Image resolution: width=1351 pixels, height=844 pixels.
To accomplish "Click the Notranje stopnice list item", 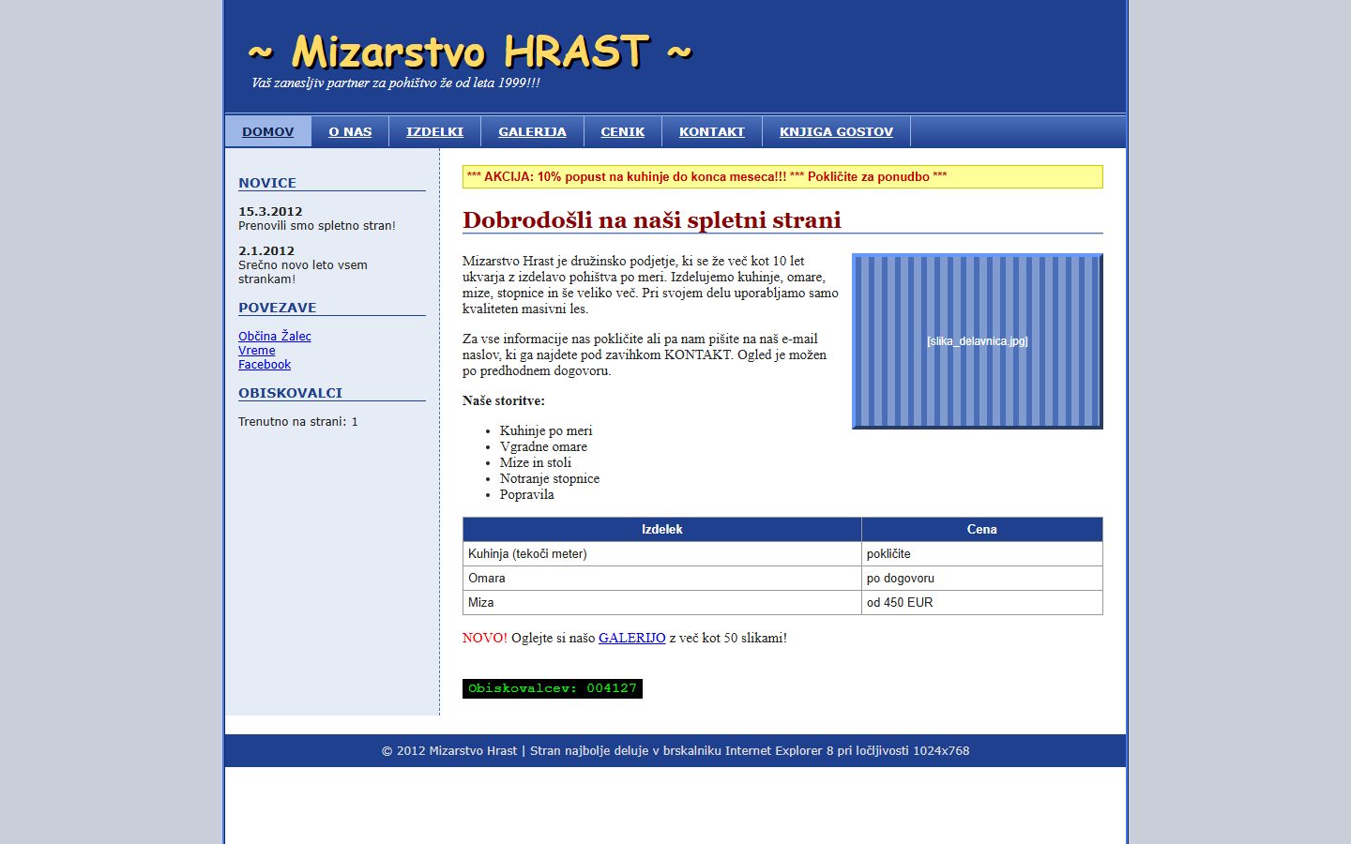I will [x=550, y=478].
